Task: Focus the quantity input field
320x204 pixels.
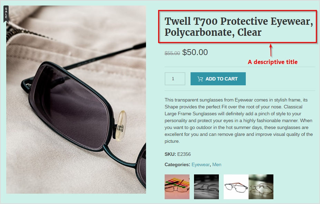Action: (175, 79)
